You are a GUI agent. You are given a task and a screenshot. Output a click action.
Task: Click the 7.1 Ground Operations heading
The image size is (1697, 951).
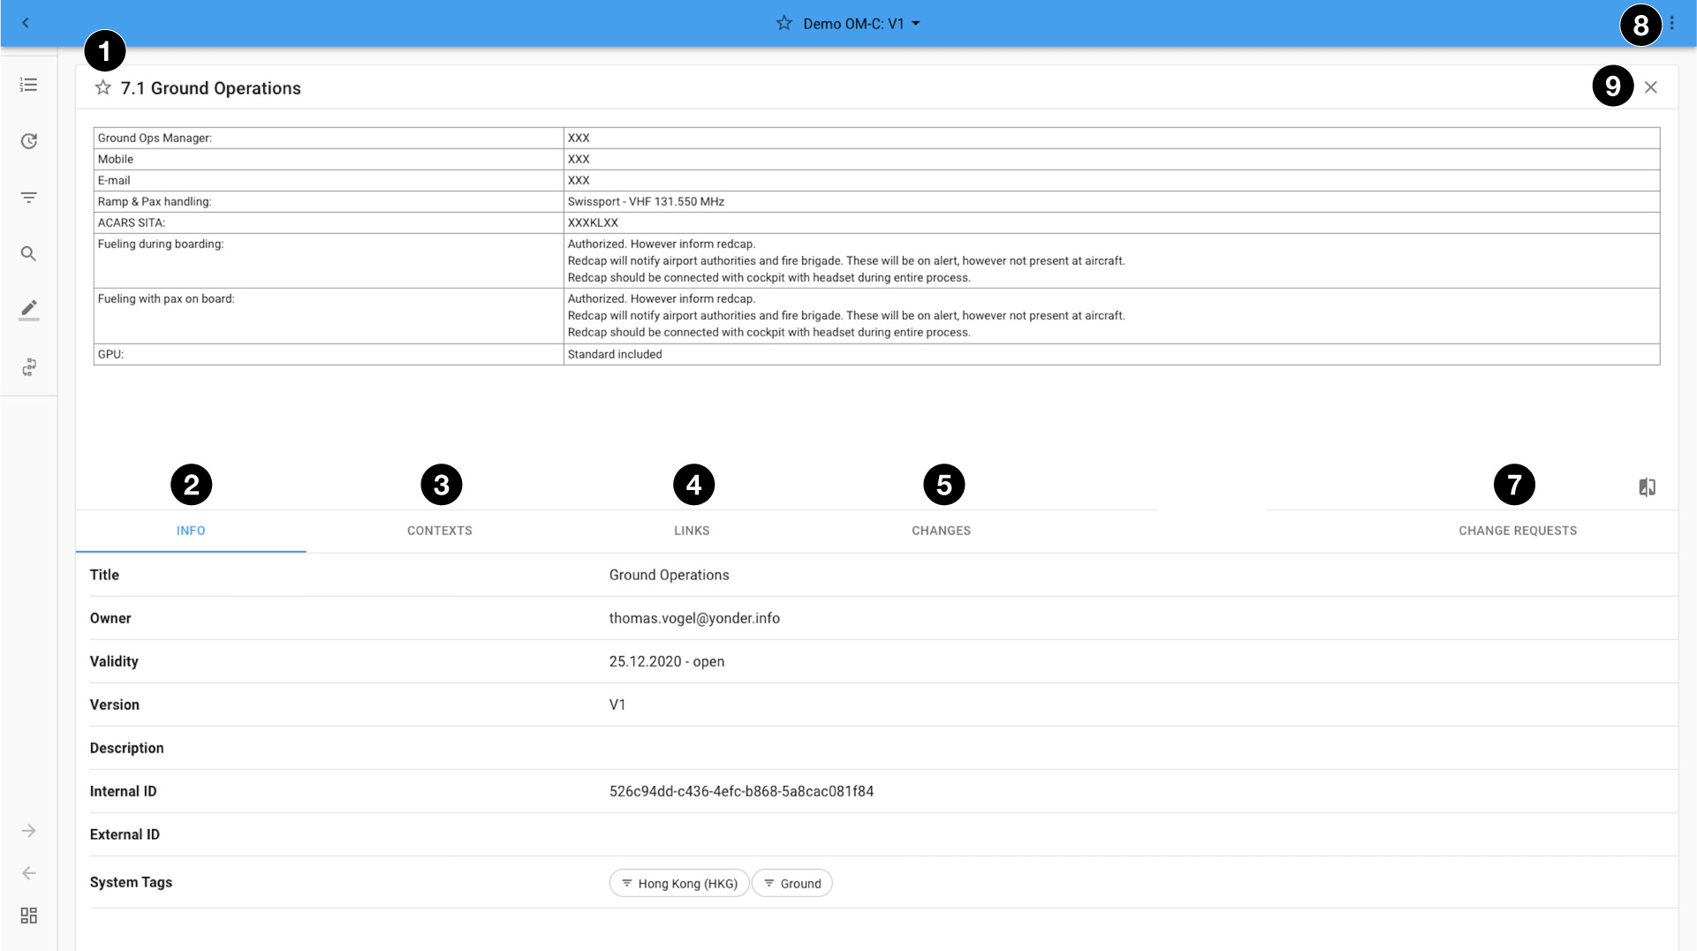tap(210, 88)
